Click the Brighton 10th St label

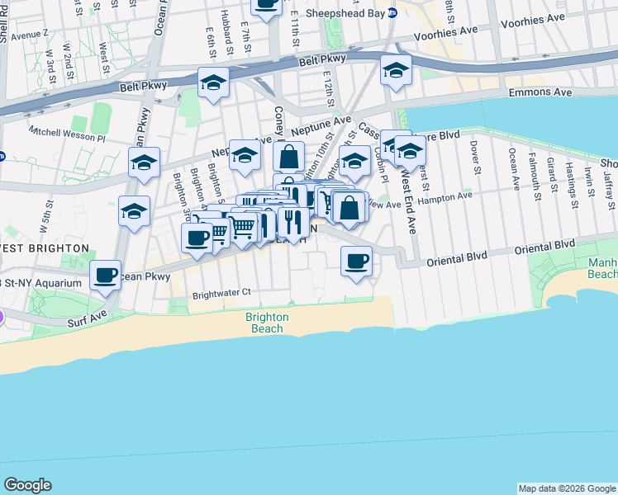point(321,157)
